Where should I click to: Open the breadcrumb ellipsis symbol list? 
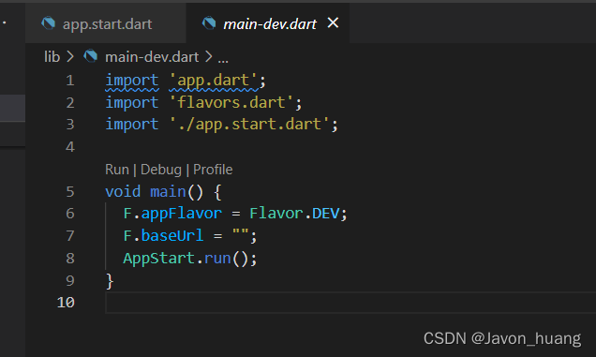(223, 59)
